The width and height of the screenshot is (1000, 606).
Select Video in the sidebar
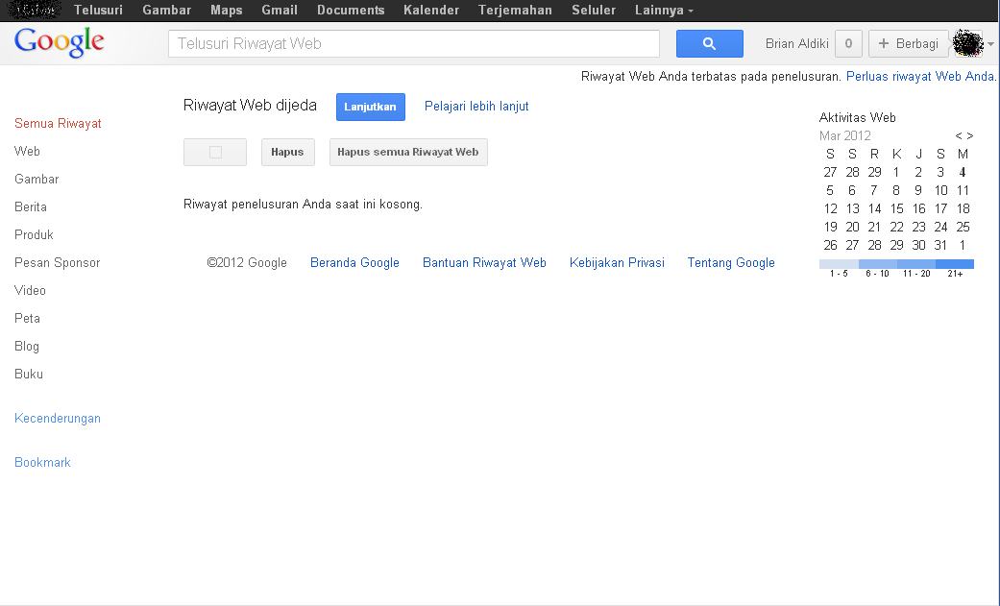tap(30, 290)
